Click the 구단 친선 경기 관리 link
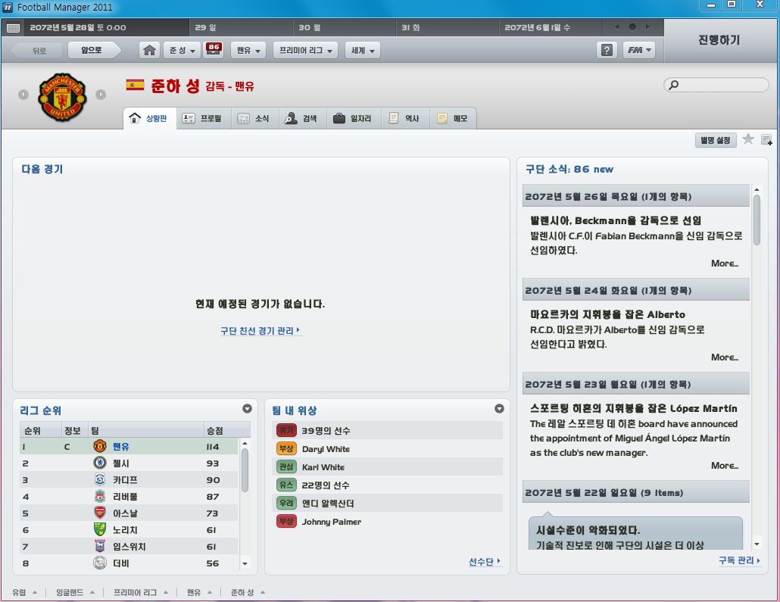 pyautogui.click(x=260, y=331)
